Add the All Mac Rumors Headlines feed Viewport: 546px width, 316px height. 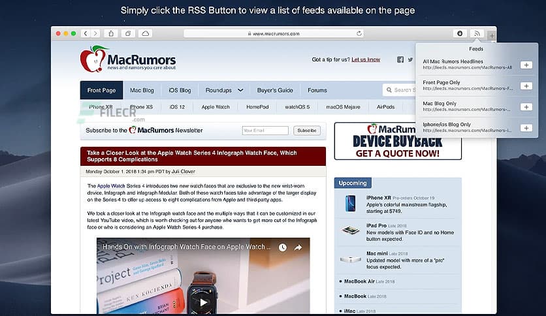point(526,65)
